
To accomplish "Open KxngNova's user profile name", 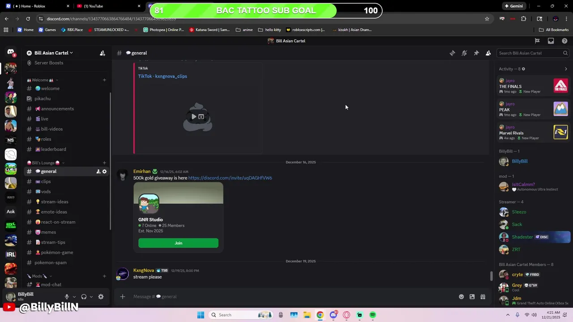I will [x=144, y=271].
